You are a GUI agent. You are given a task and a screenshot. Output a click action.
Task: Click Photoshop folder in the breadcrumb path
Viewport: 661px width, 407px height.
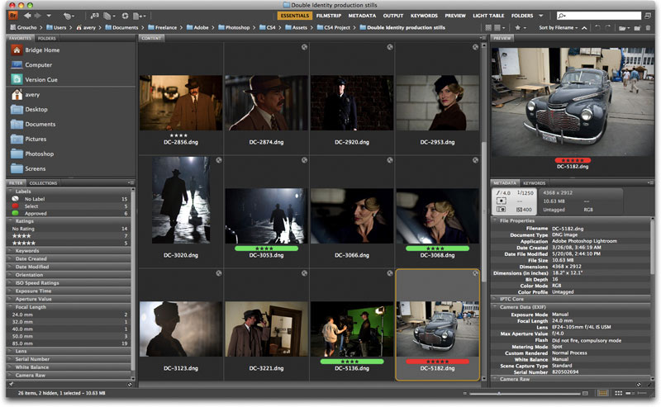coord(233,27)
